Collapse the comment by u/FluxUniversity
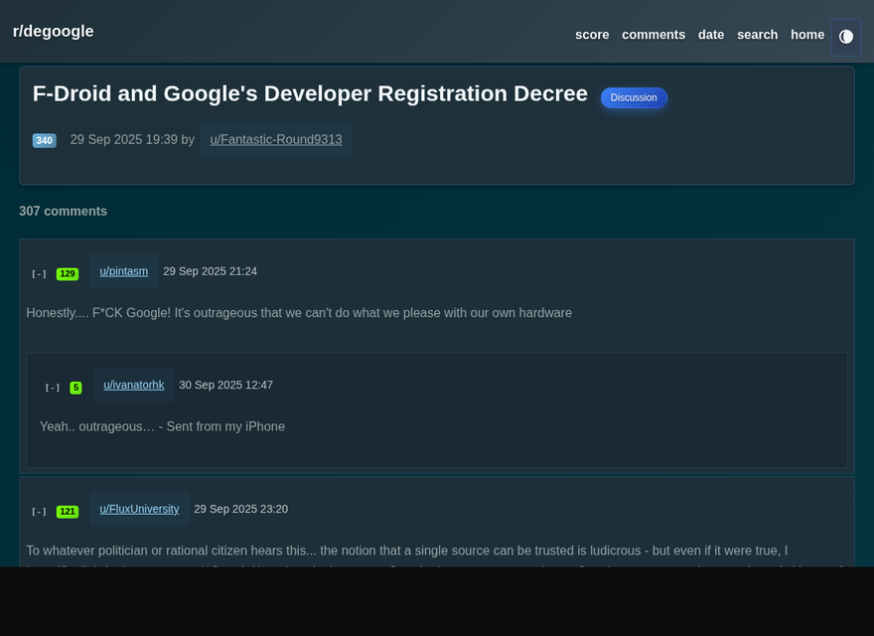 coord(39,512)
